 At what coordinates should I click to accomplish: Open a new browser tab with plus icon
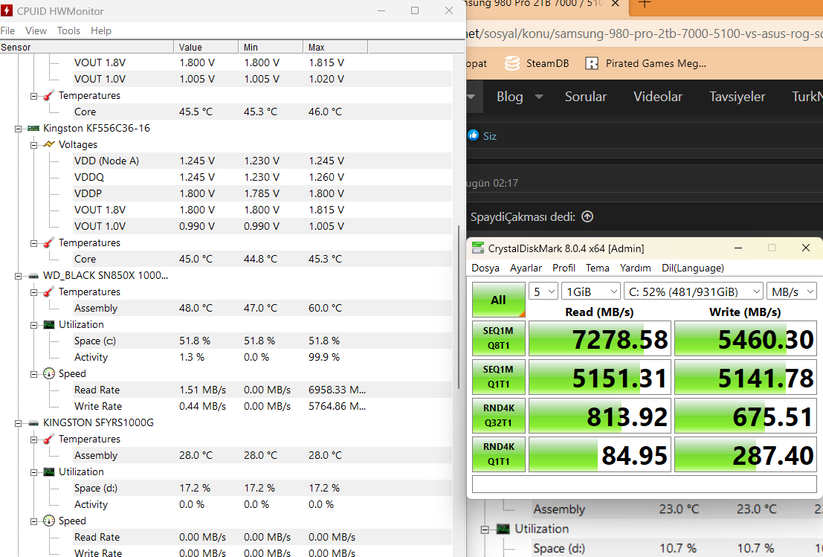click(x=644, y=4)
